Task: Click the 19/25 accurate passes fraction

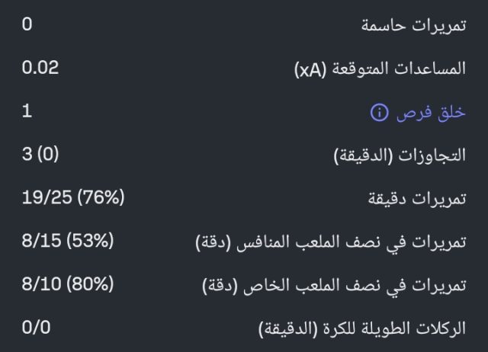Action: pyautogui.click(x=44, y=199)
